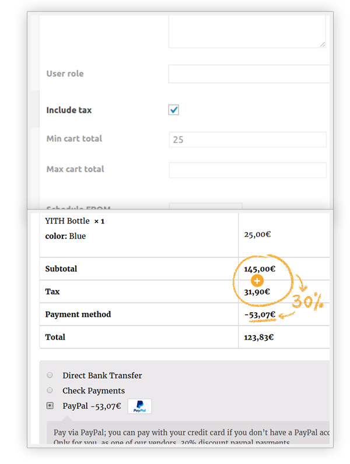This screenshot has width=350, height=464.
Task: Click the Max cart total label
Action: point(75,169)
